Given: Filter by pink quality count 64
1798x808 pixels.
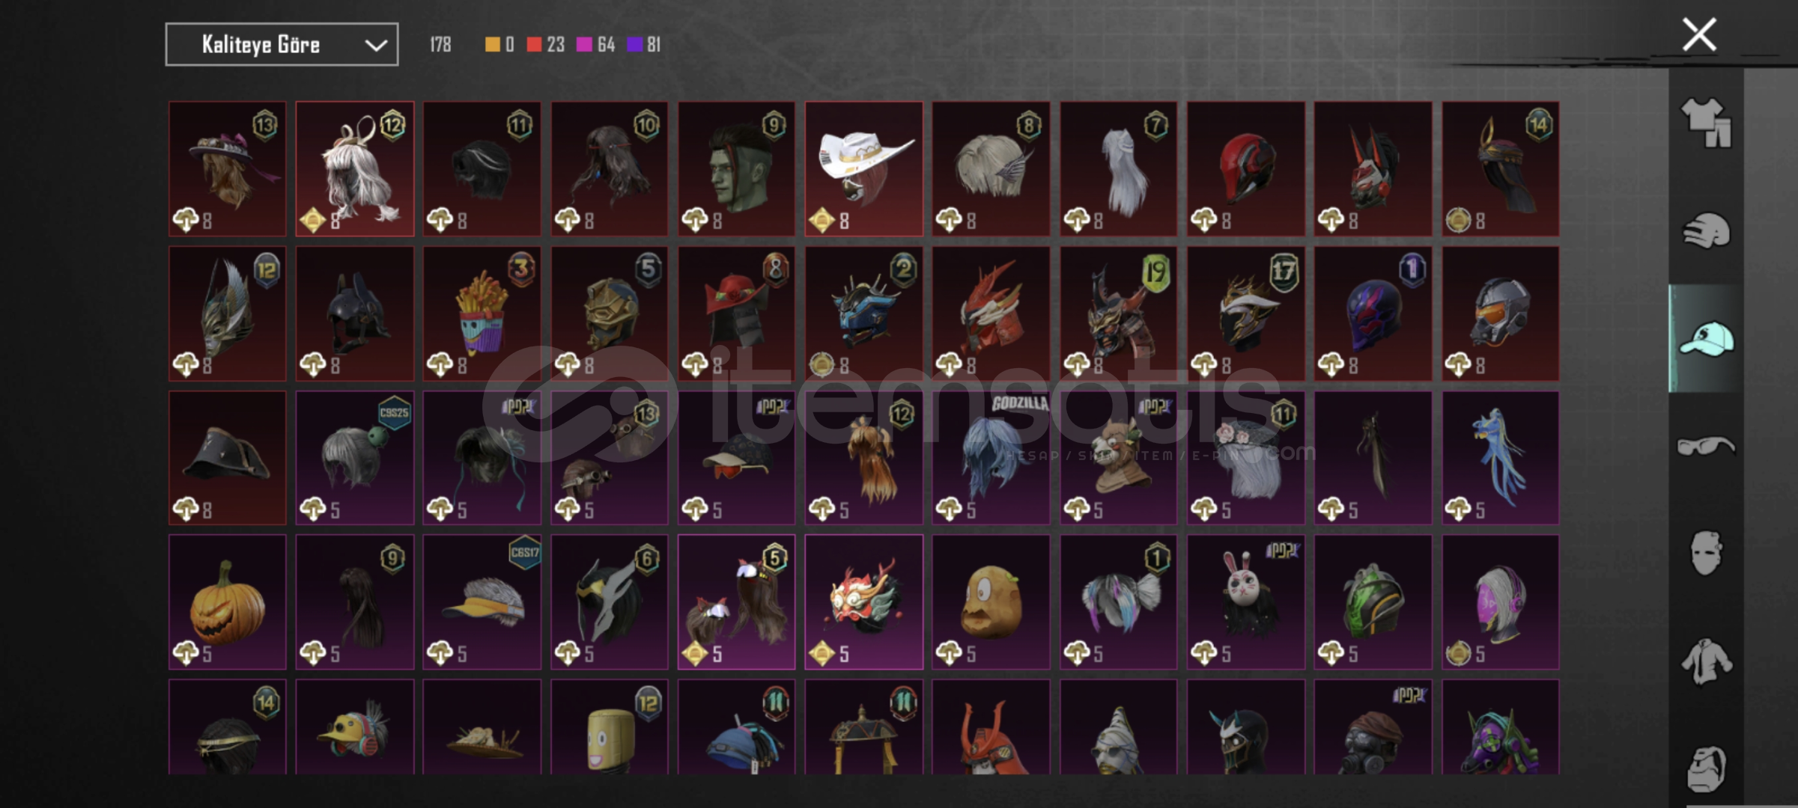Looking at the screenshot, I should 595,45.
